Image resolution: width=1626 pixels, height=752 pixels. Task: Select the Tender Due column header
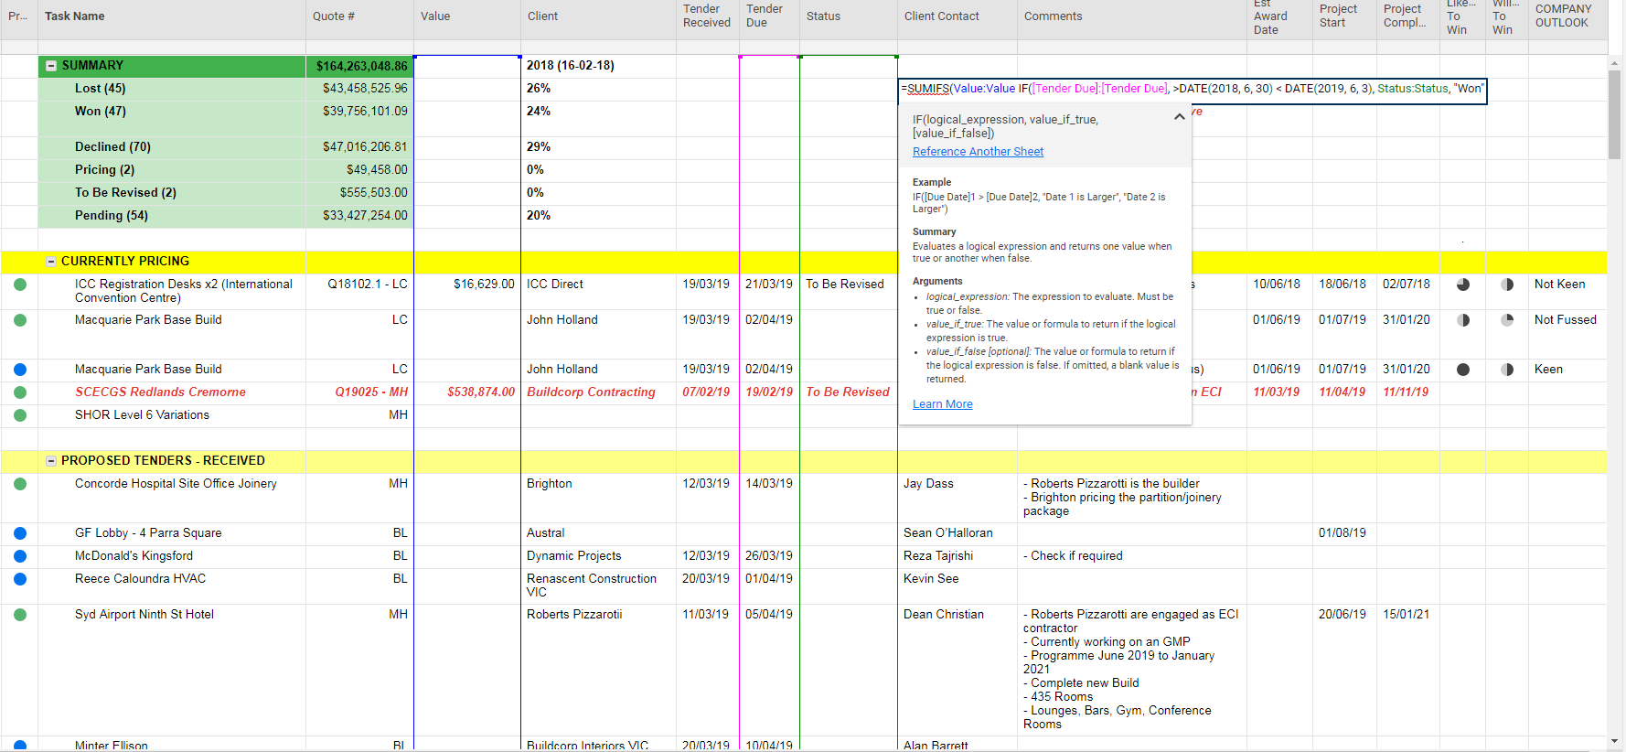pyautogui.click(x=769, y=19)
